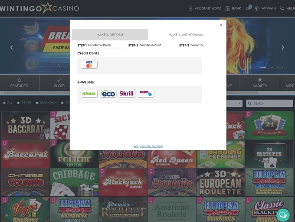Select Make a Deposit tab
The height and width of the screenshot is (222, 295).
(x=110, y=35)
